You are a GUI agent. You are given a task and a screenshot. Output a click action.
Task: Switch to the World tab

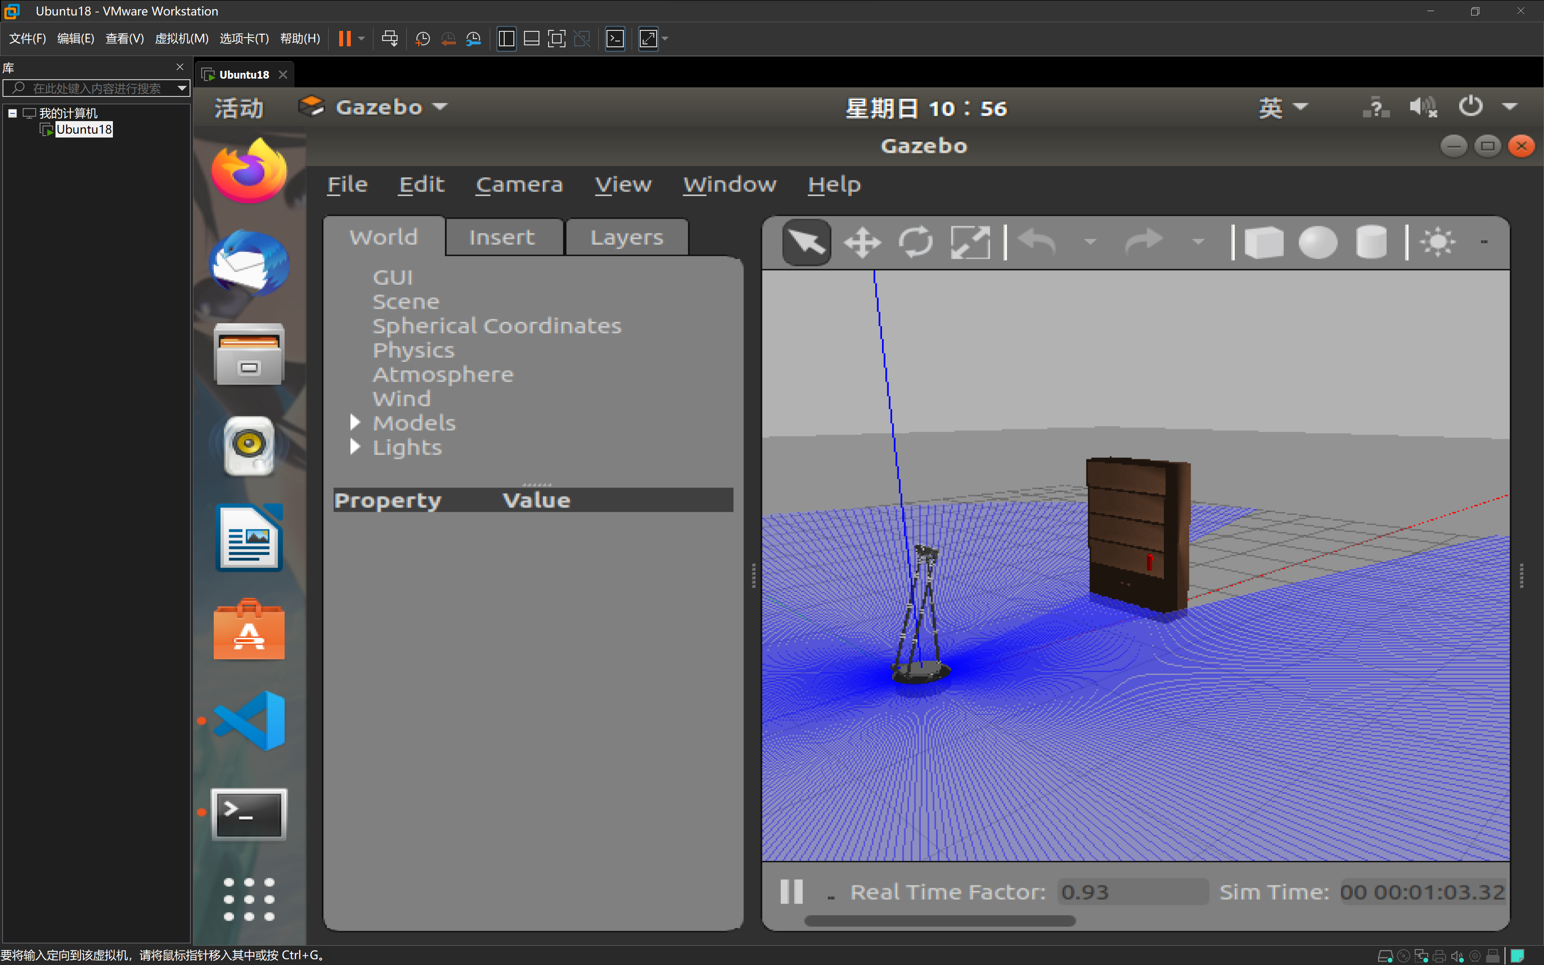click(384, 237)
